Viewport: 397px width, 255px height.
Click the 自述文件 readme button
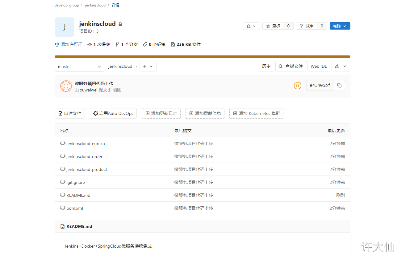(x=70, y=113)
